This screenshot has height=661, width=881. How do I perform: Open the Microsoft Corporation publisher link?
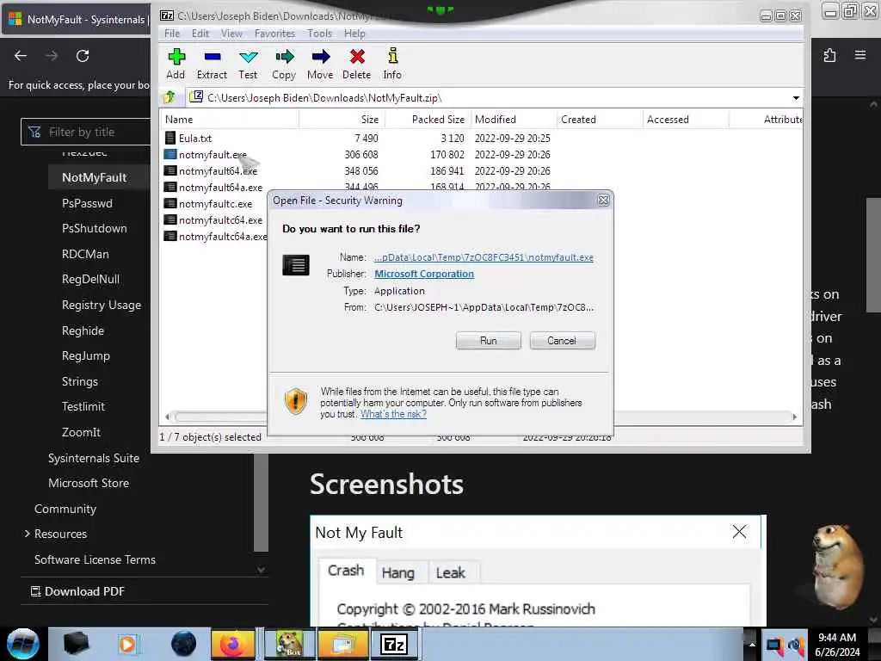tap(424, 274)
